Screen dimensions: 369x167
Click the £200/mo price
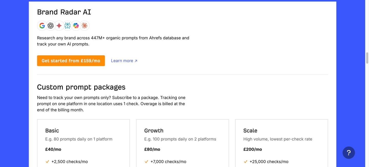pos(253,149)
